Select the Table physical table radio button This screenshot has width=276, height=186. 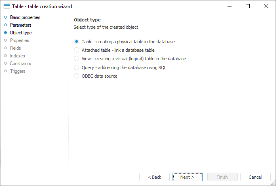pyautogui.click(x=77, y=42)
